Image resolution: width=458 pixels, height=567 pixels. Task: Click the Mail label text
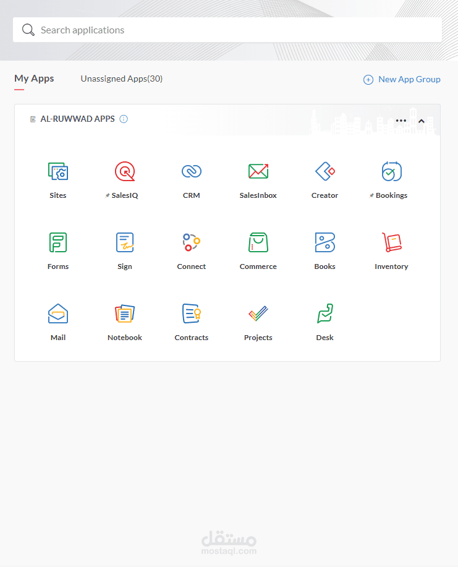(58, 338)
